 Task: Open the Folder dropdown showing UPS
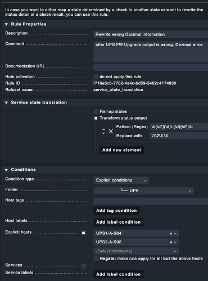point(143,191)
